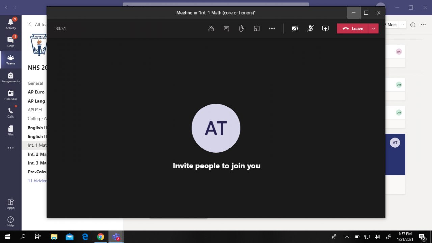
Task: Open the Assignments app
Action: coord(11,77)
